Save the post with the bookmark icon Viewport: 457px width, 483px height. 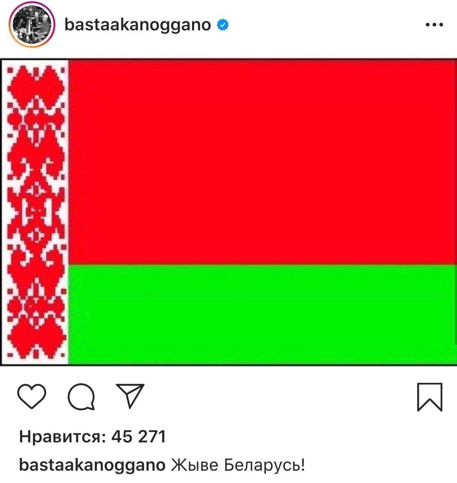tap(430, 397)
